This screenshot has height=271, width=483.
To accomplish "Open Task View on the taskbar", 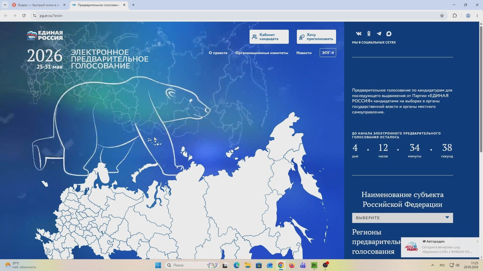I will pyautogui.click(x=225, y=265).
